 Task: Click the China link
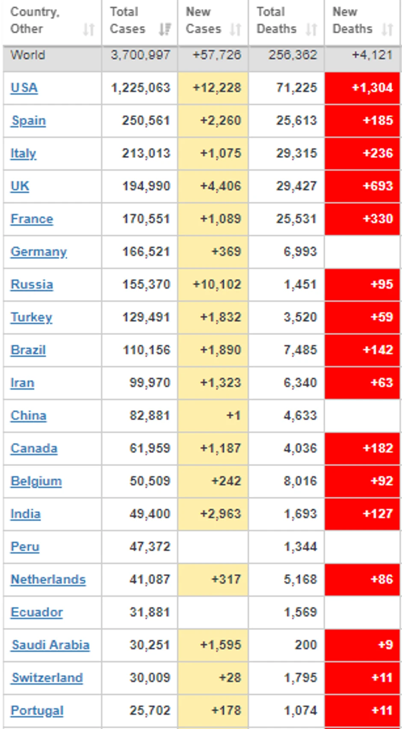click(x=29, y=415)
